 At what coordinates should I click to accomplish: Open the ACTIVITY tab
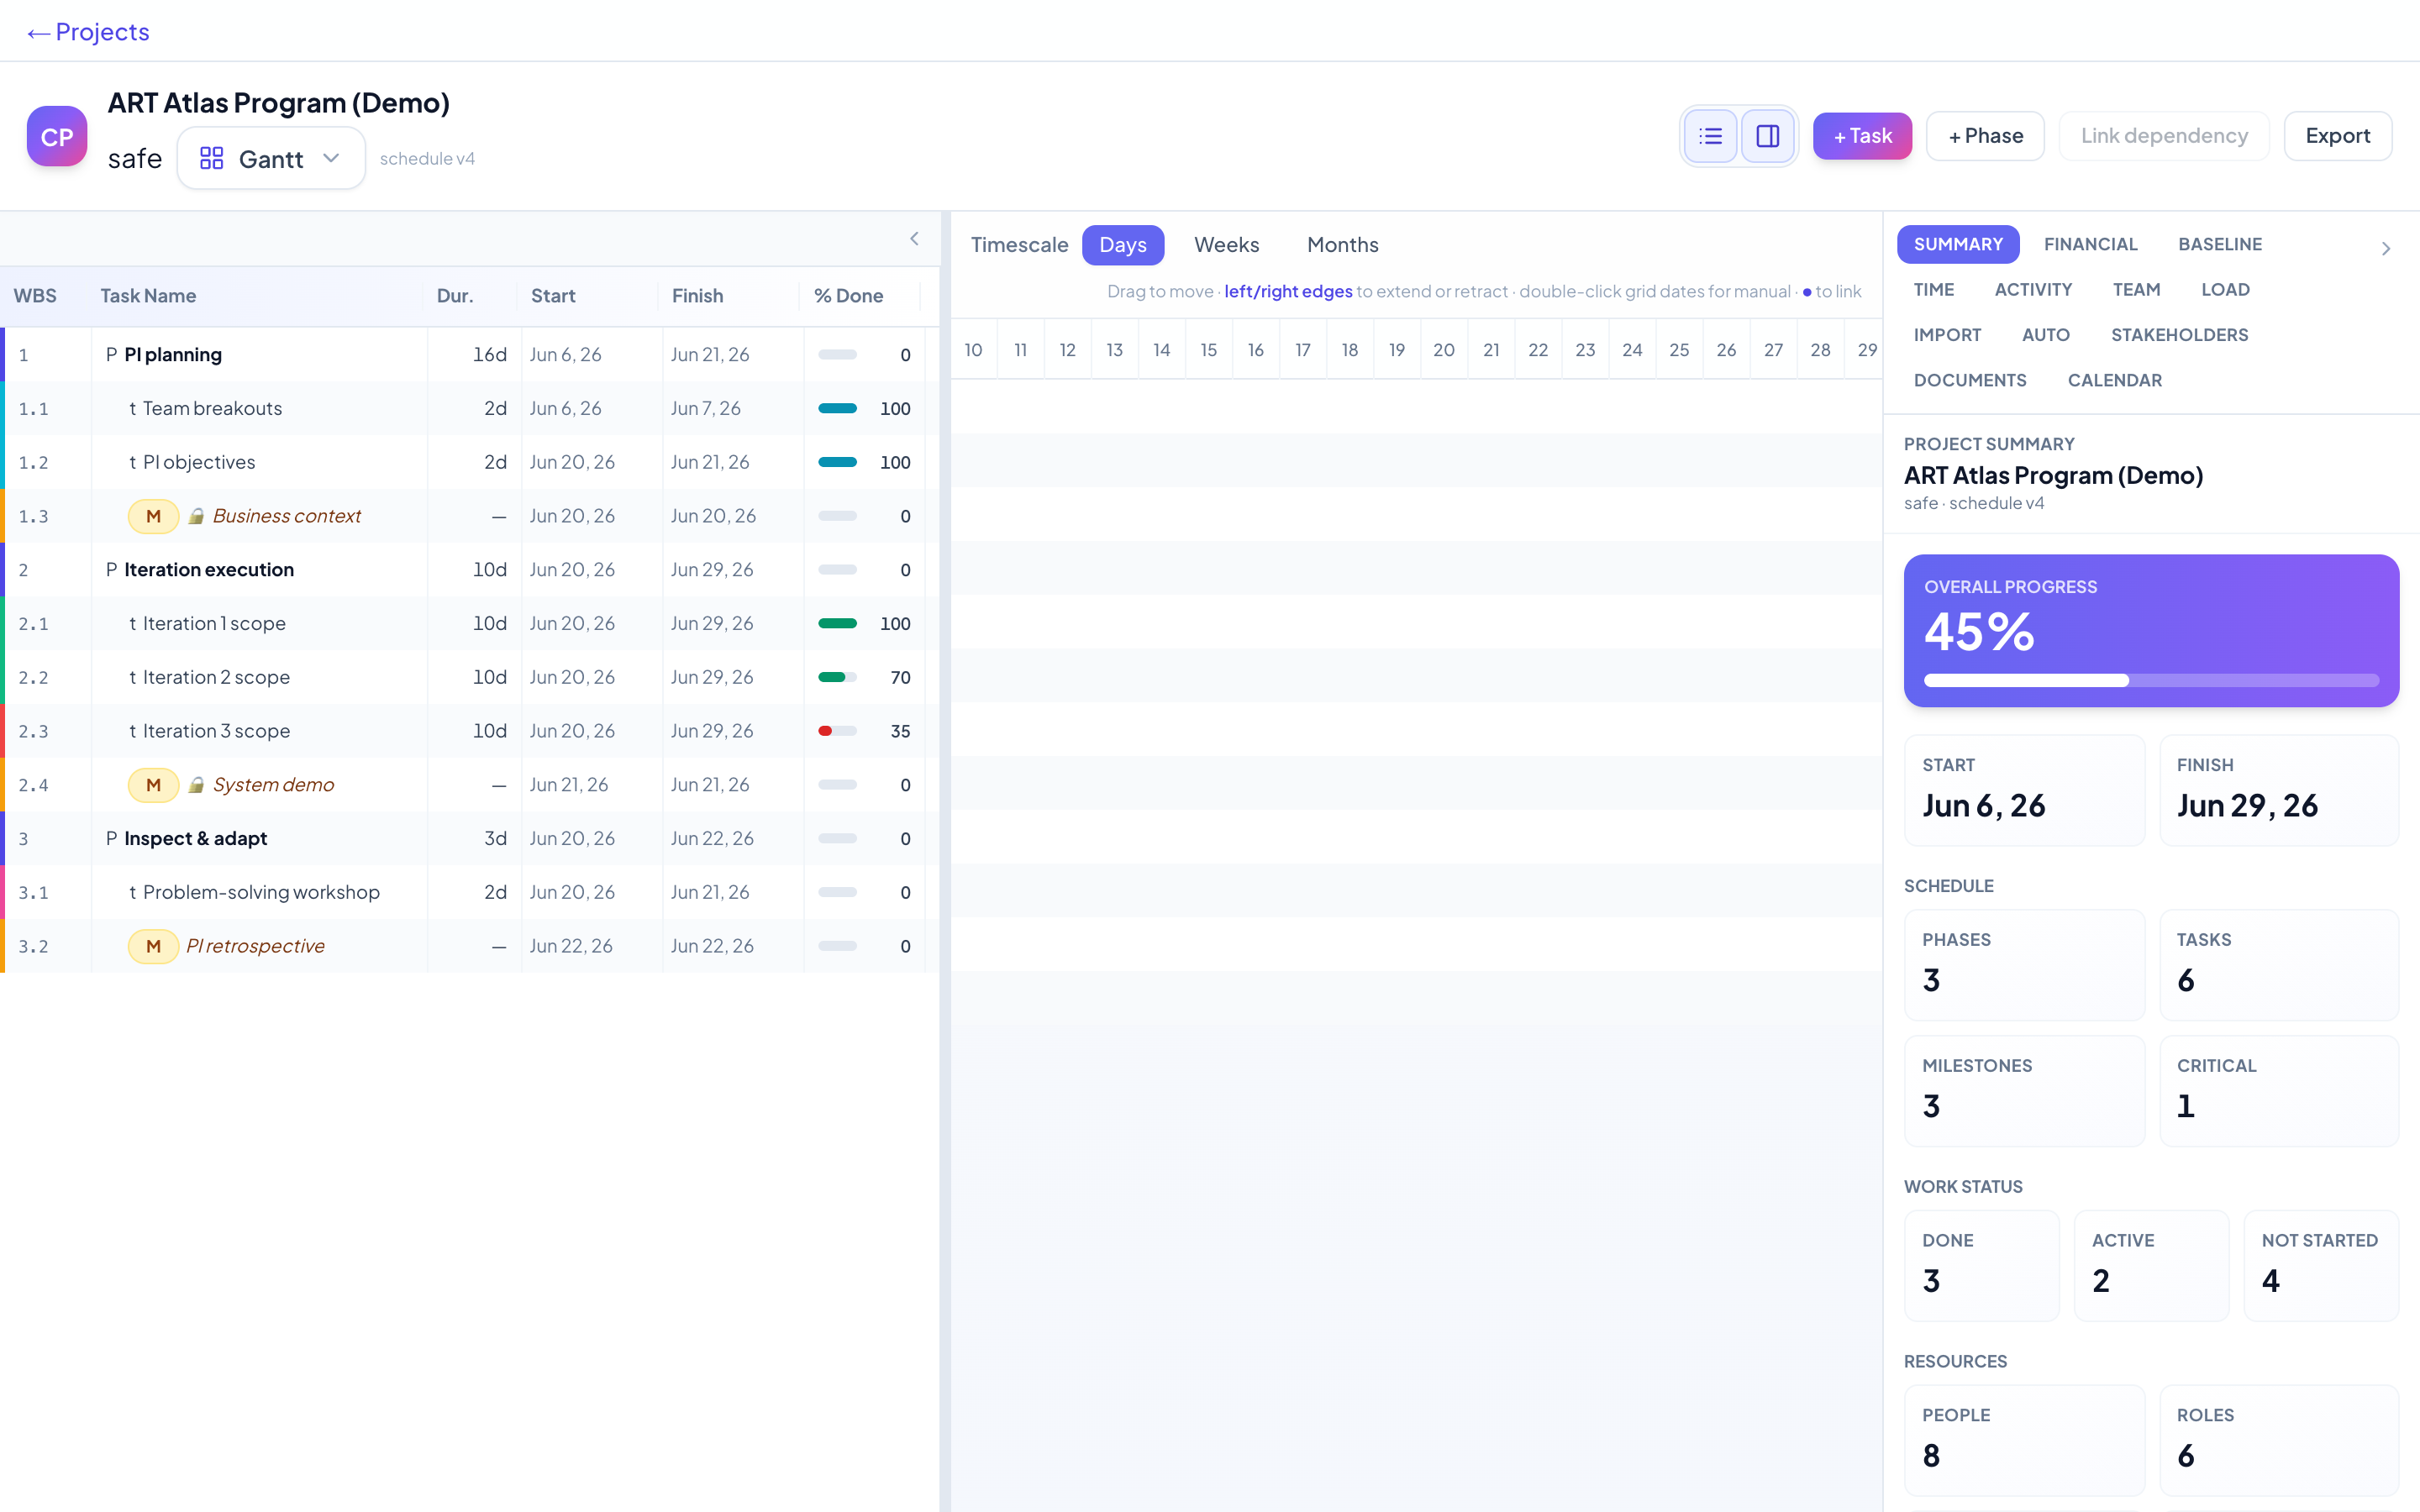coord(2033,290)
